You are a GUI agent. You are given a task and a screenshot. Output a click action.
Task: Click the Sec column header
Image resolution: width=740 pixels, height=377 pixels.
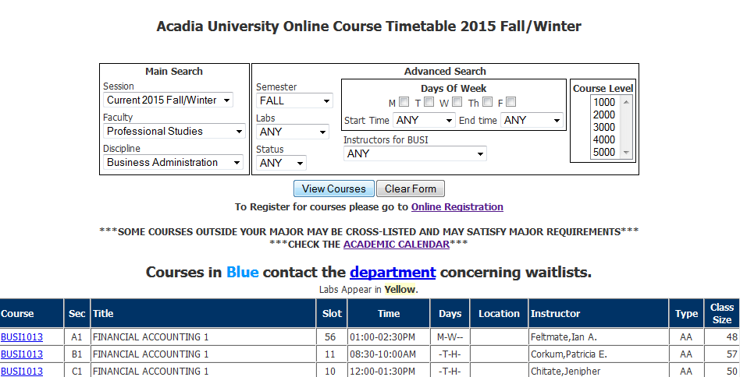(x=77, y=313)
